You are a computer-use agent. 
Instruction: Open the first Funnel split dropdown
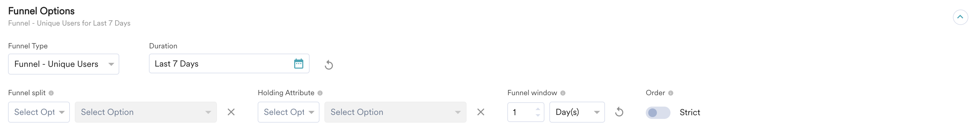39,112
